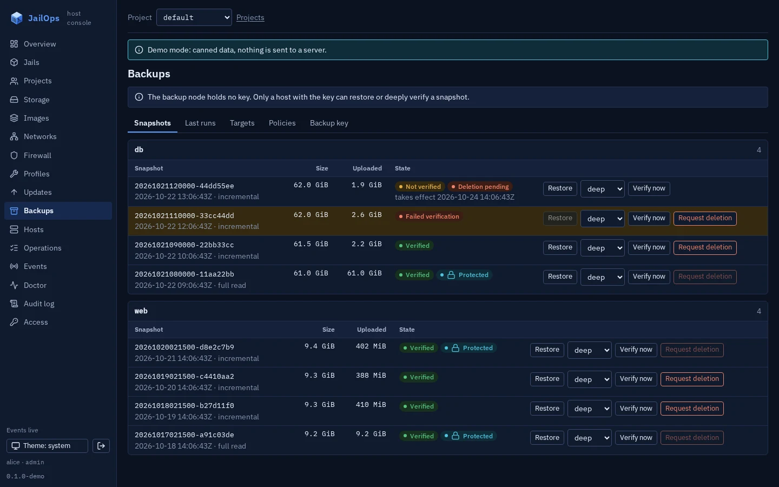779x487 pixels.
Task: Click the Storage disk icon
Action: point(14,100)
